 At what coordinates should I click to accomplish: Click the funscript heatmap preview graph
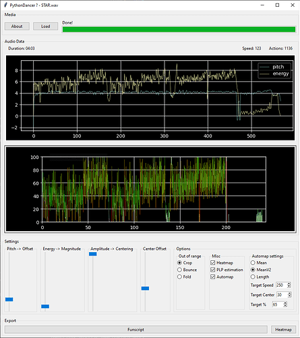pos(150,189)
